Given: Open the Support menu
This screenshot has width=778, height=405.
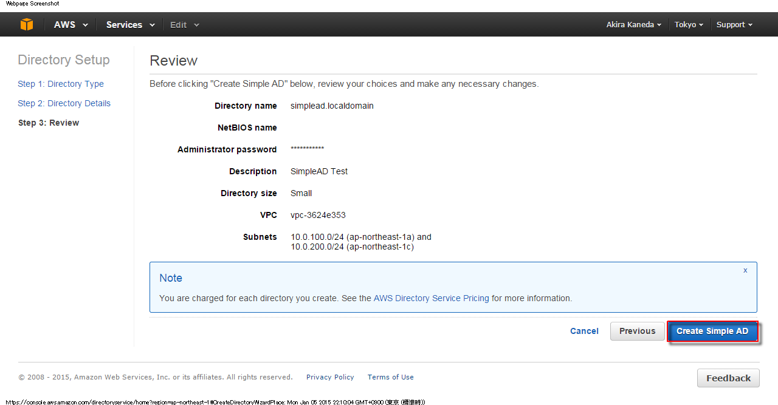Looking at the screenshot, I should pos(734,25).
